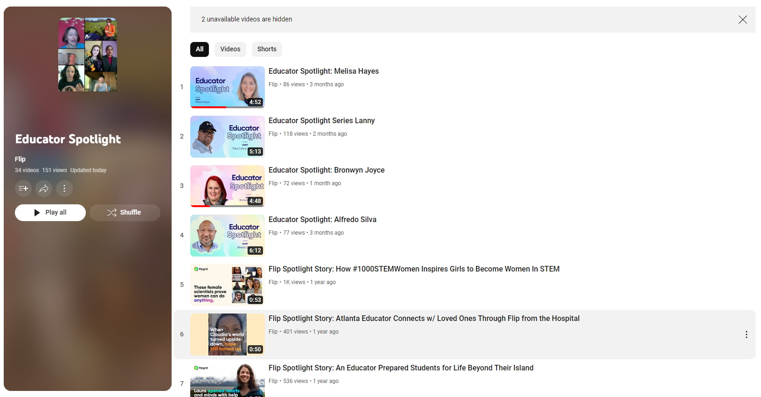This screenshot has width=761, height=397.
Task: Open title Educator Spotlight: Alfredo Silva
Action: tap(322, 219)
